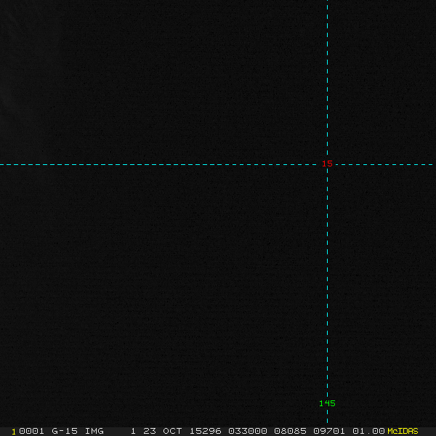Click the day value 23 in status bar
The height and width of the screenshot is (436, 436).
149,431
